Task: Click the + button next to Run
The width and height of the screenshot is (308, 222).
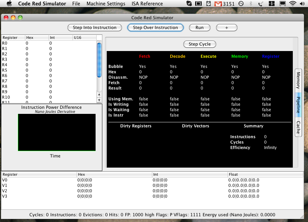Action: 227,27
